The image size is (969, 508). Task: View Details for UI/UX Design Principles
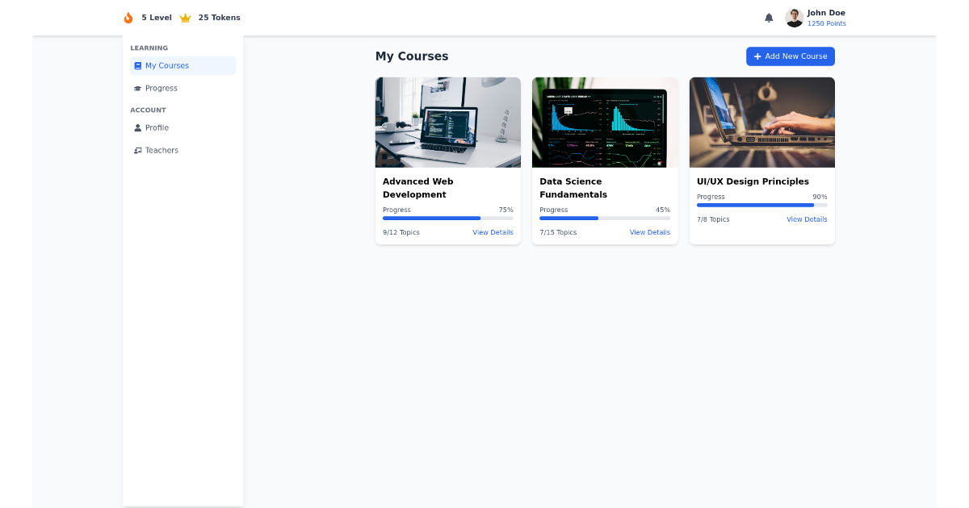coord(806,219)
